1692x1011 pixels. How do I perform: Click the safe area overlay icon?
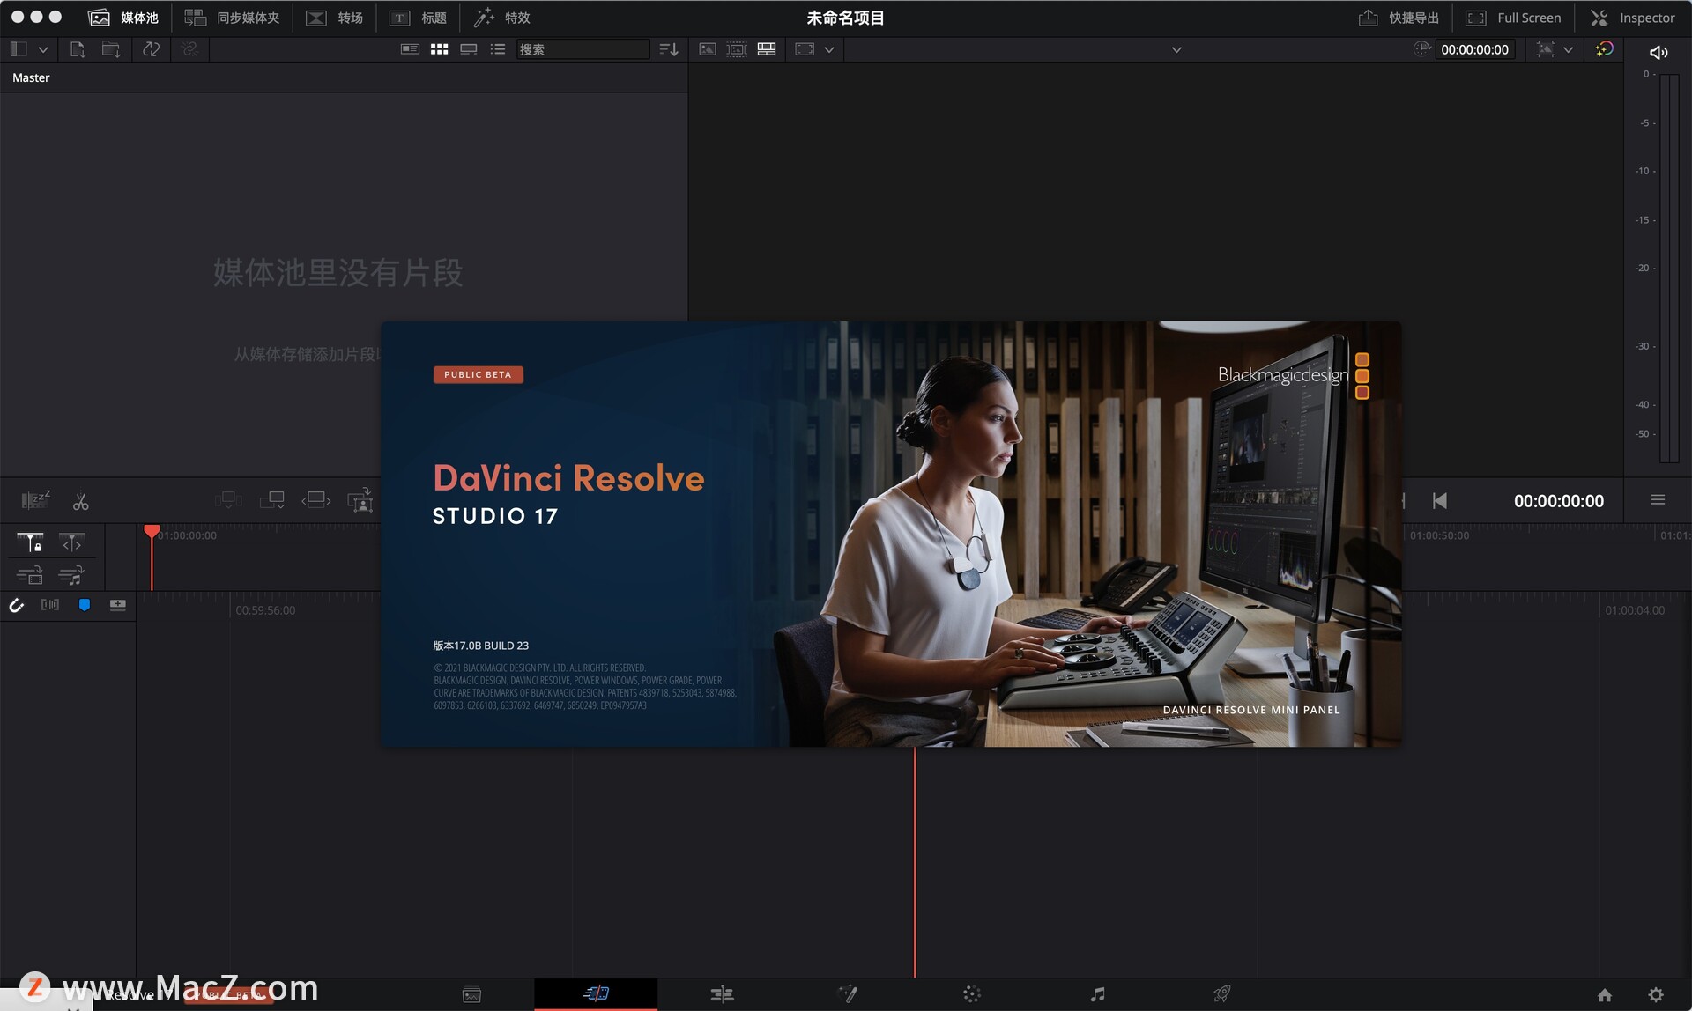[x=805, y=49]
